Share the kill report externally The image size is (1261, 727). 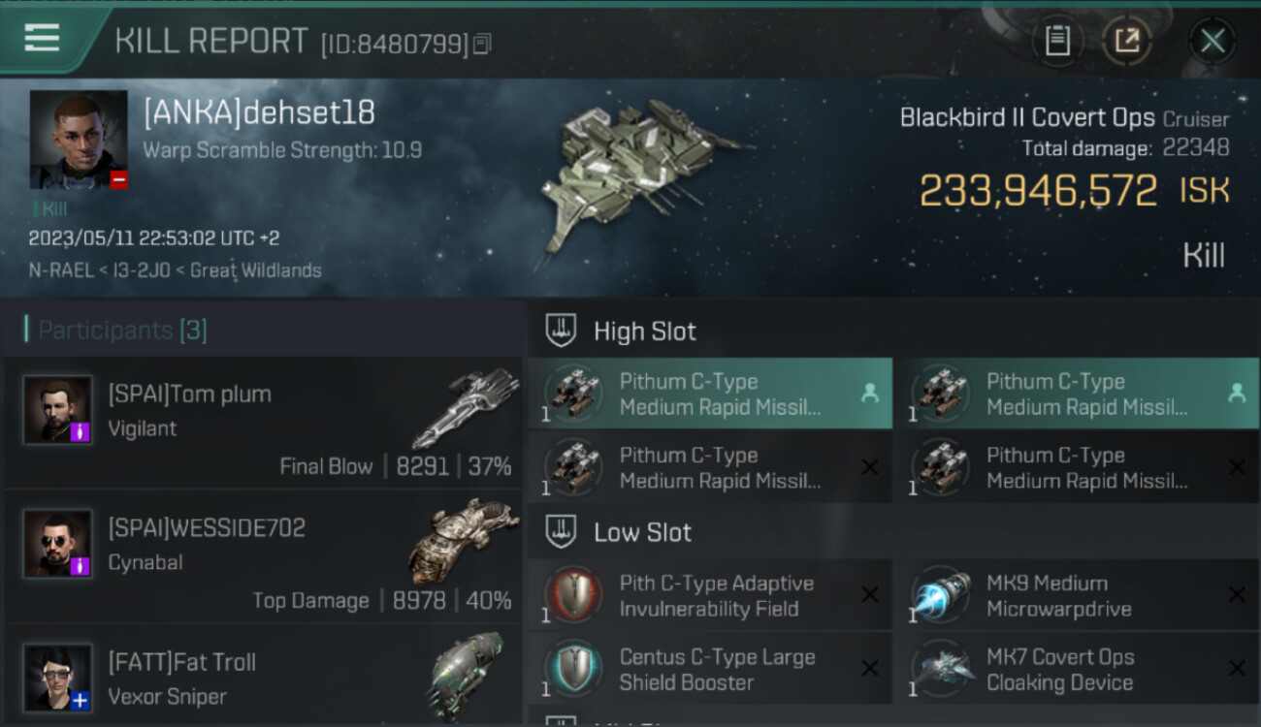(1126, 41)
